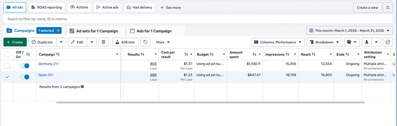
Task: Click Spain 21+ results value 689
Action: (153, 75)
